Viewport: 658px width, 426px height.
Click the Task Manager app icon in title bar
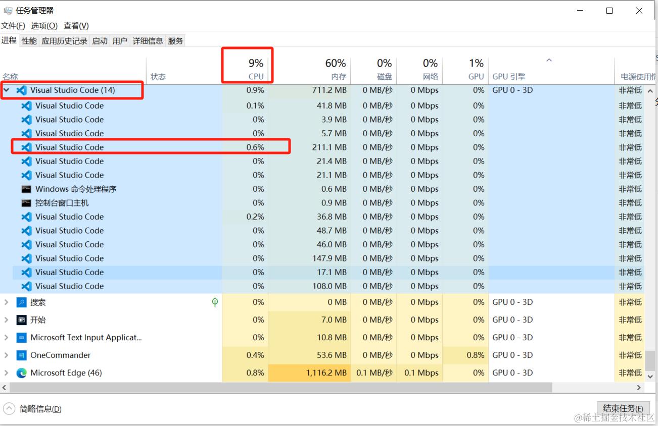[8, 10]
